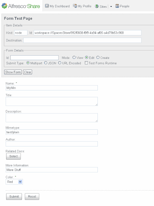
Task: Click the Alfresco Share logo
Action: (x=21, y=6)
